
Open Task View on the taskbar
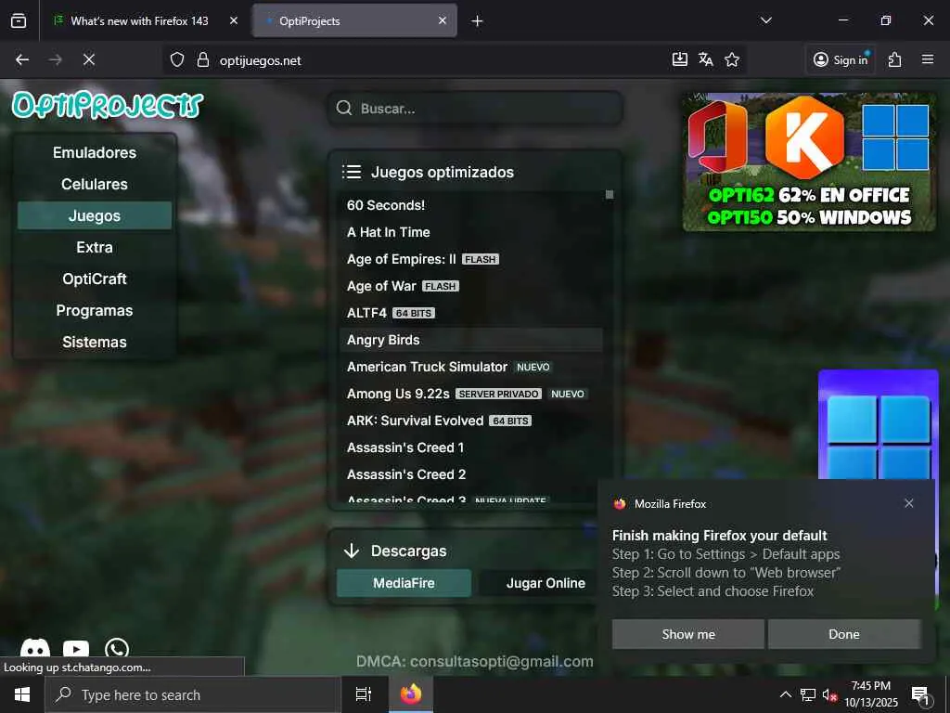pyautogui.click(x=364, y=694)
